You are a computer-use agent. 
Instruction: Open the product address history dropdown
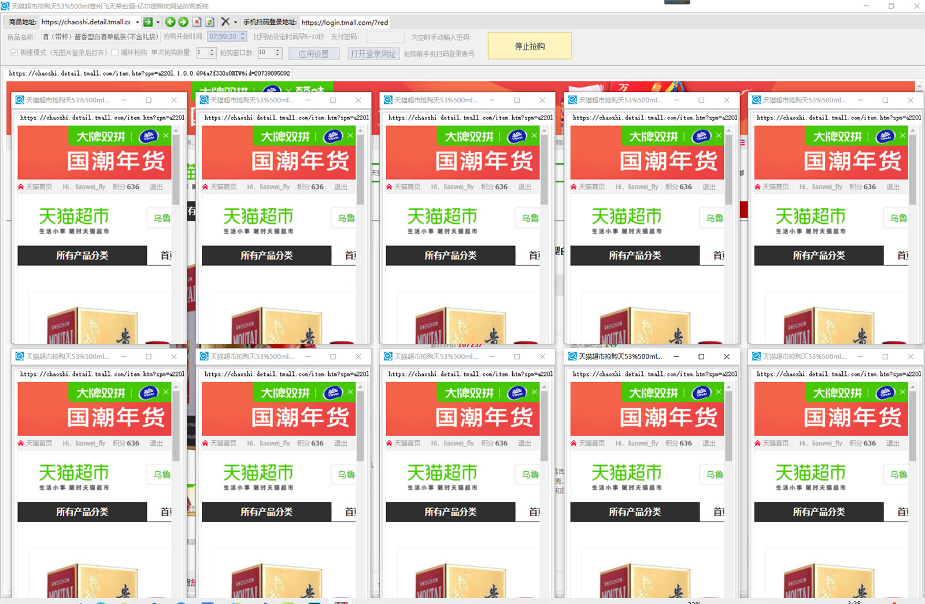(137, 23)
